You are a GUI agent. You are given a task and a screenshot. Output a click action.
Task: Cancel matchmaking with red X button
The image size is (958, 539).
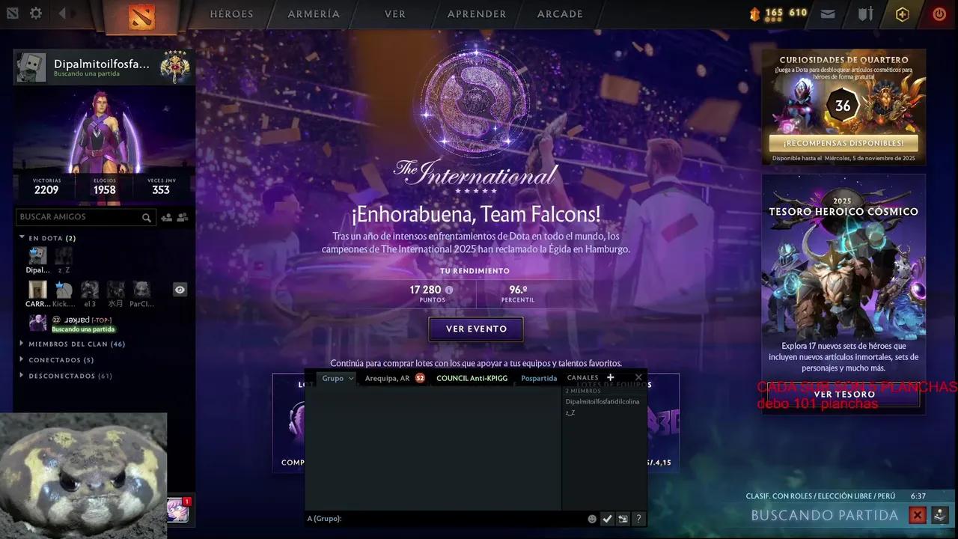(917, 515)
